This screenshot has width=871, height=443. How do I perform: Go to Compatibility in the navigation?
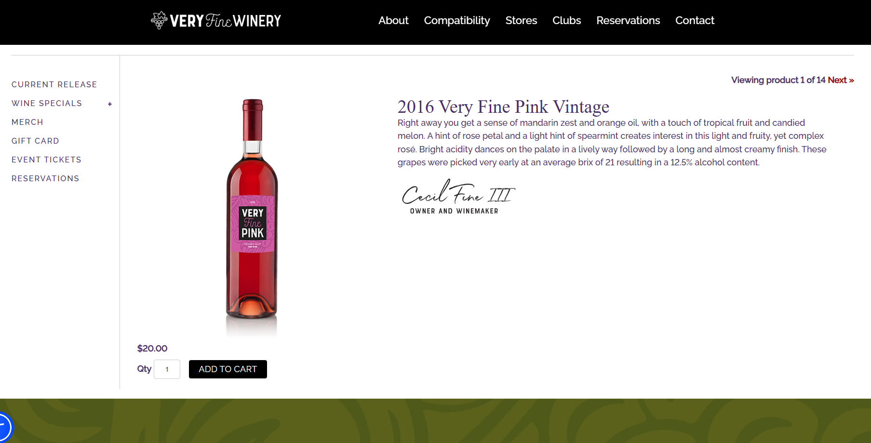(x=457, y=20)
